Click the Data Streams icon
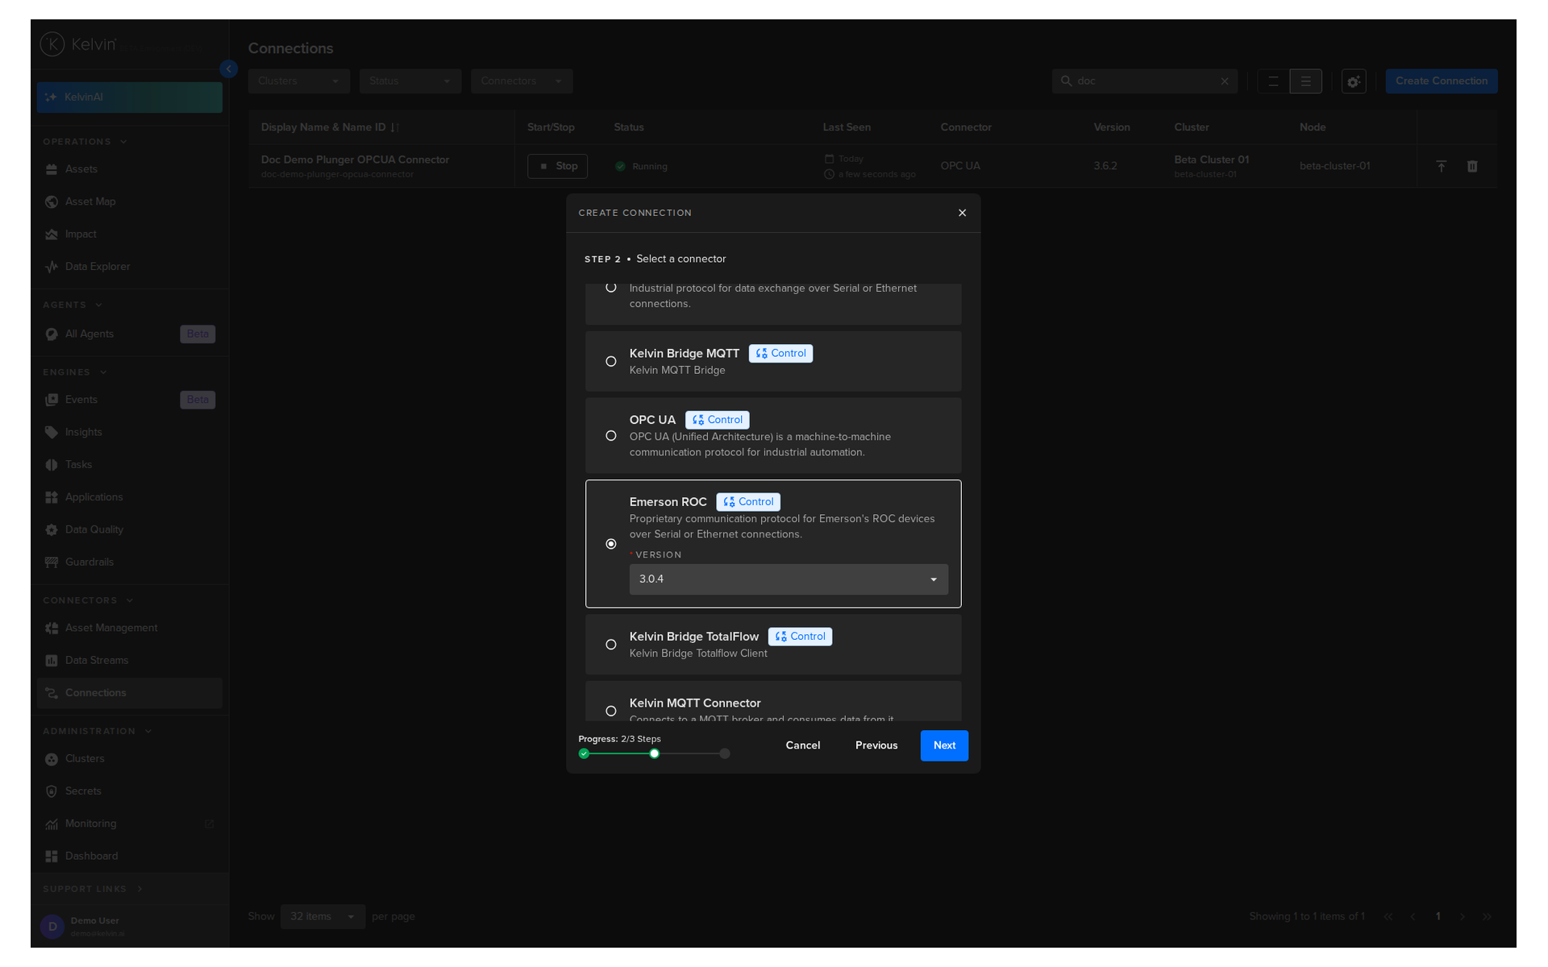Screen dimensions: 1548x967 pos(52,661)
